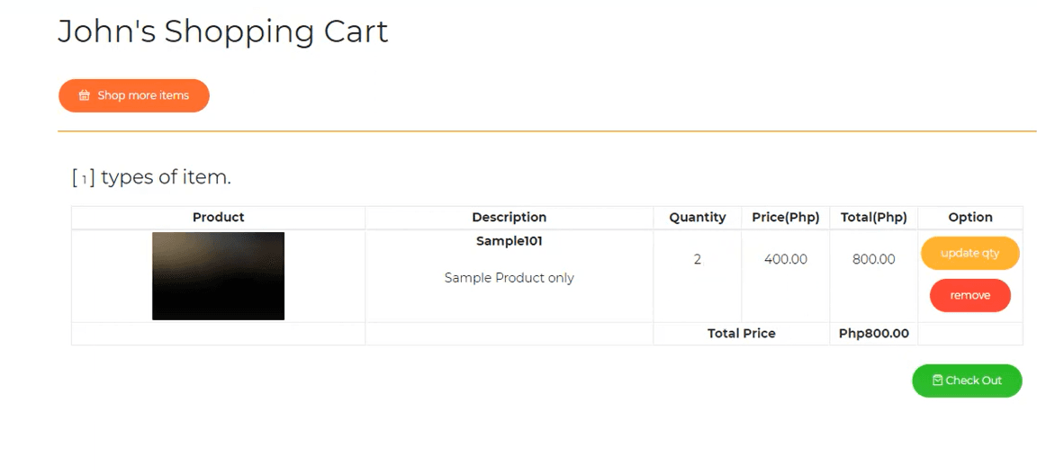
Task: Click the Description column header
Action: click(x=509, y=218)
